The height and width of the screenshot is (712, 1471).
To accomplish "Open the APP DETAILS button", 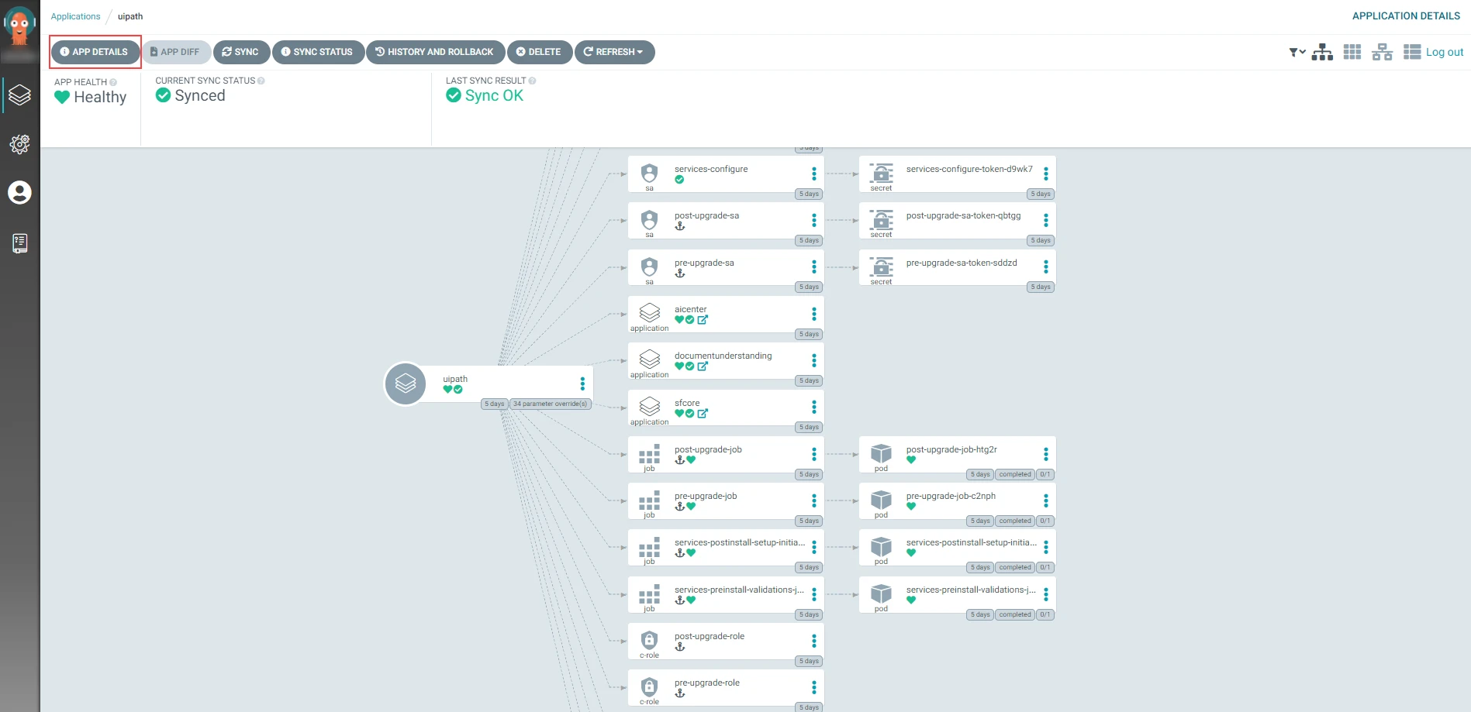I will [x=95, y=52].
